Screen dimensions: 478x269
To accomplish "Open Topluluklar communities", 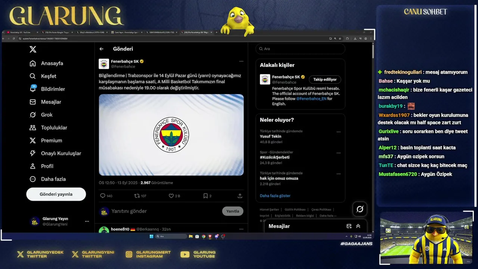I will tap(49, 128).
